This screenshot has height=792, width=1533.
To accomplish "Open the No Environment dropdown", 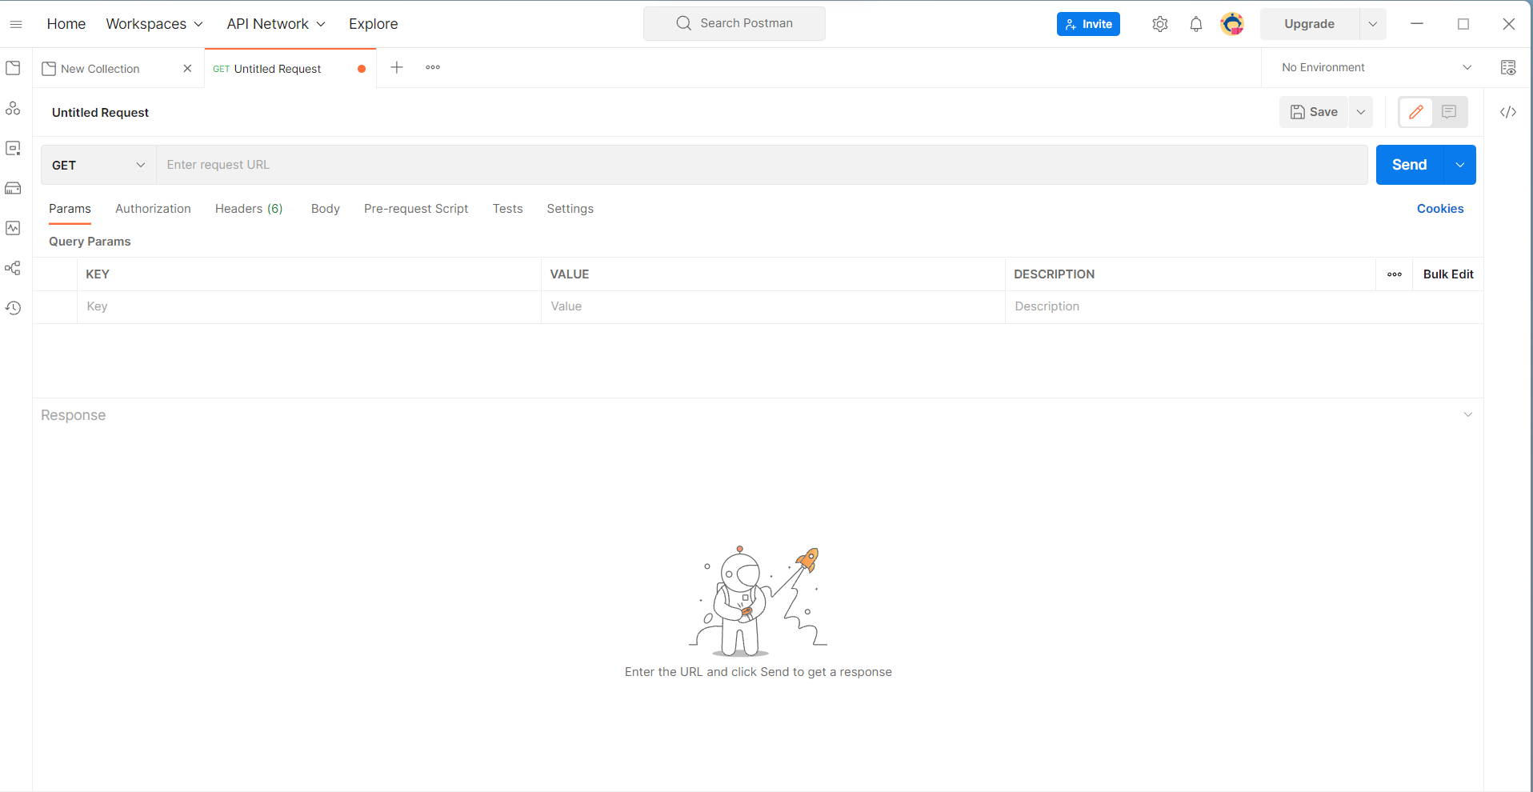I will point(1375,68).
